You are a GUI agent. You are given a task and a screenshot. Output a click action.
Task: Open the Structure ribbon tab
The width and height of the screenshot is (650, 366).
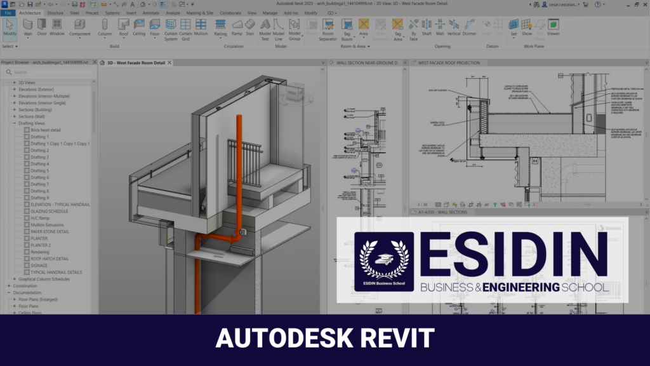point(55,13)
